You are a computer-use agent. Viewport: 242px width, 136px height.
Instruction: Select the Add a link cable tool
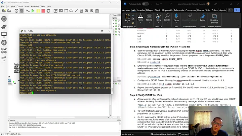(4, 59)
